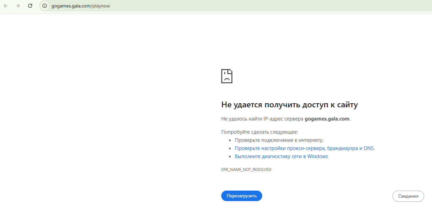Open the proxy, firewall and DNS settings link
Image resolution: width=432 pixels, height=217 pixels.
click(x=304, y=148)
